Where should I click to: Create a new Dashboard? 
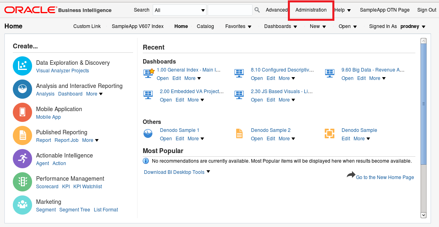[x=70, y=94]
